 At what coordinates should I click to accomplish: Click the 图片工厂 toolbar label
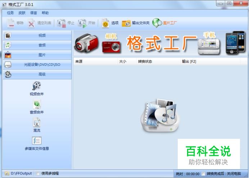(170, 23)
